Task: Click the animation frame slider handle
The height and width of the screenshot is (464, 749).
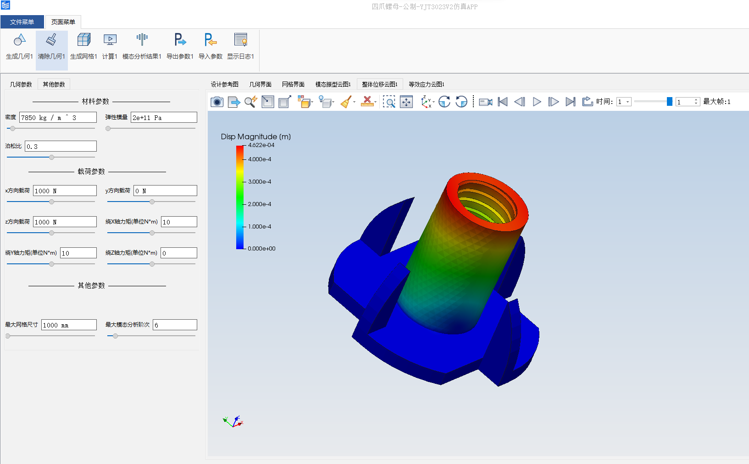Action: click(670, 101)
